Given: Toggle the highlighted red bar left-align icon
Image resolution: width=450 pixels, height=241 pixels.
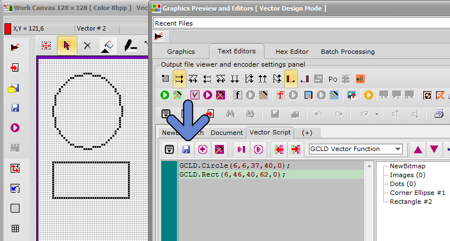Looking at the screenshot, I should (291, 79).
